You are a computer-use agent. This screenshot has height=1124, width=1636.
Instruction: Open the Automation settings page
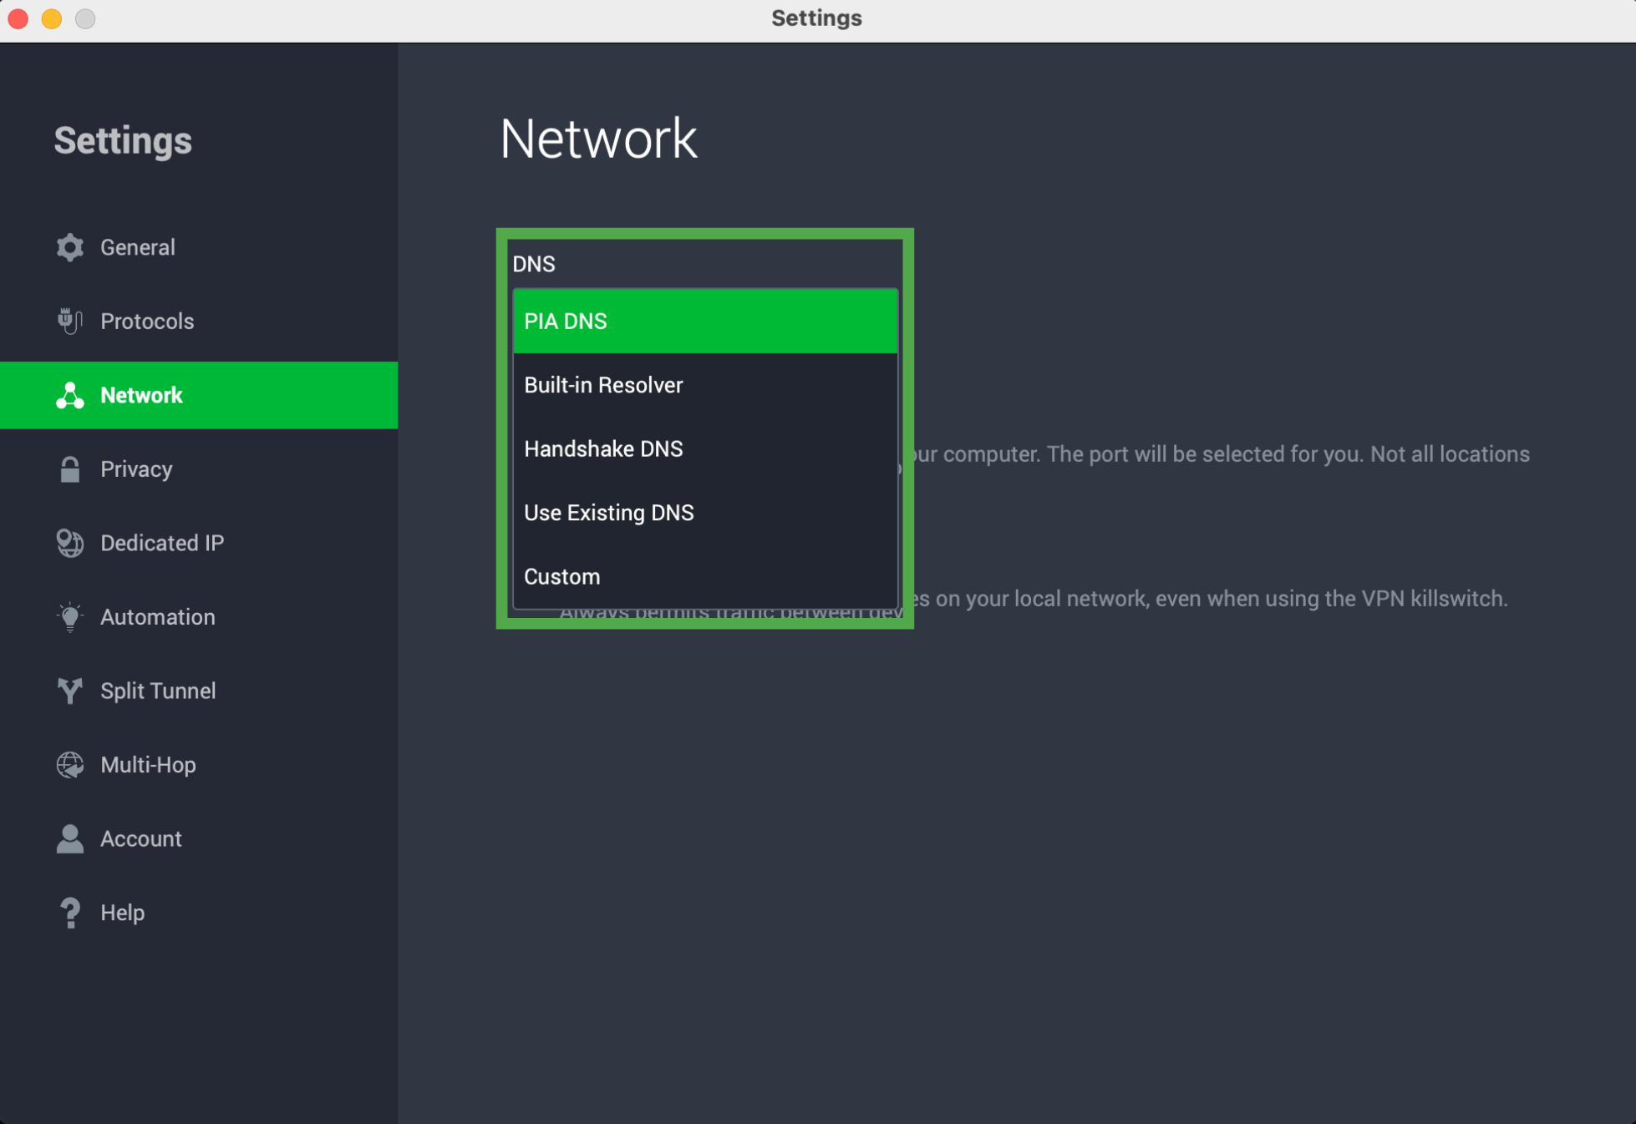(199, 617)
